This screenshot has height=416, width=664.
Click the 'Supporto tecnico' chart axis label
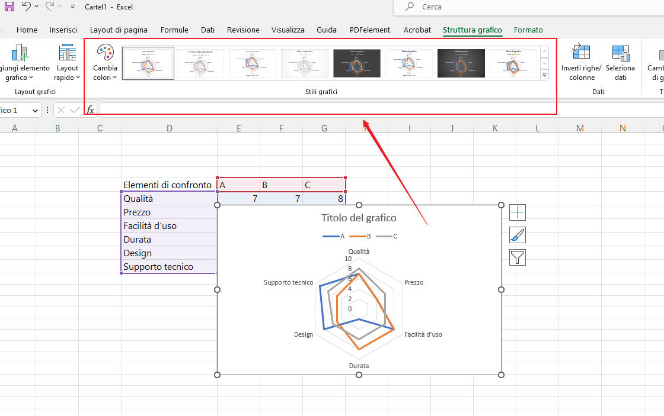click(288, 282)
